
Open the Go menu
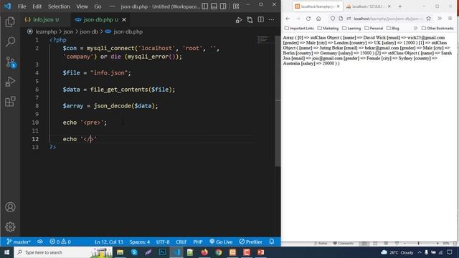(98, 6)
